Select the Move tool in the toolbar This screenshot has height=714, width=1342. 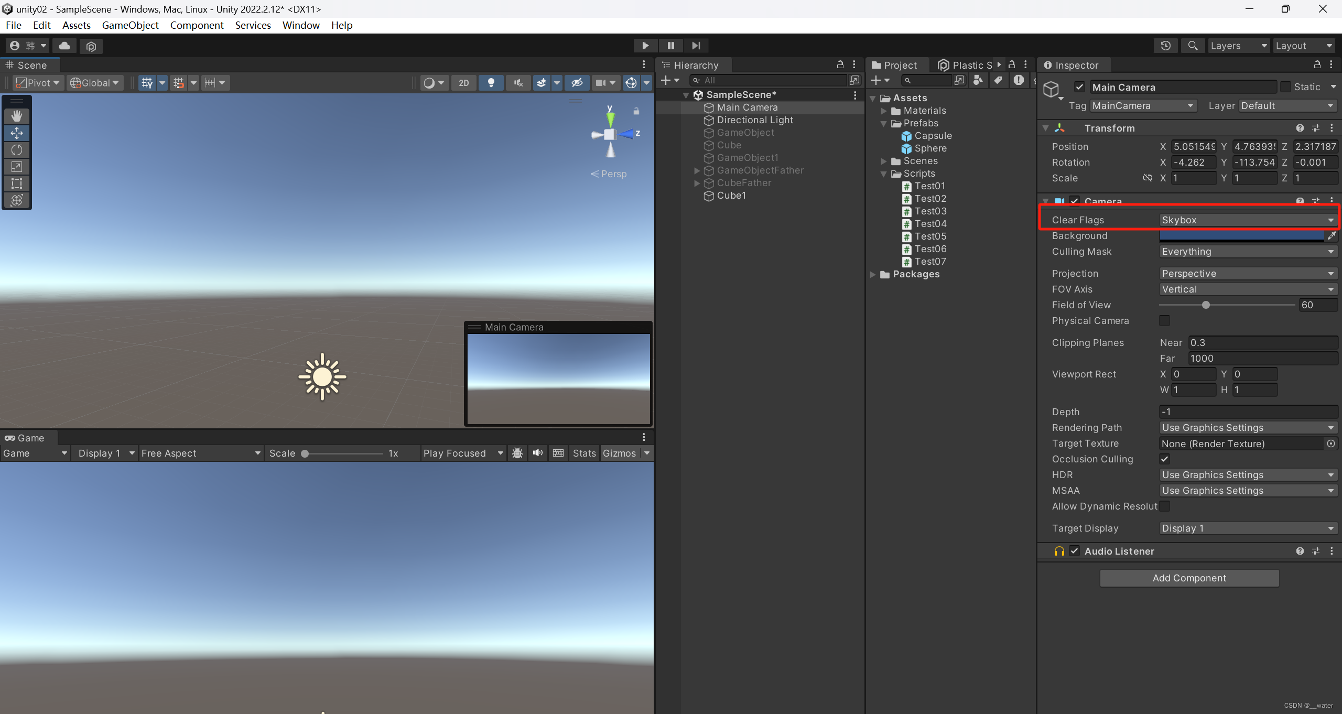pos(17,133)
